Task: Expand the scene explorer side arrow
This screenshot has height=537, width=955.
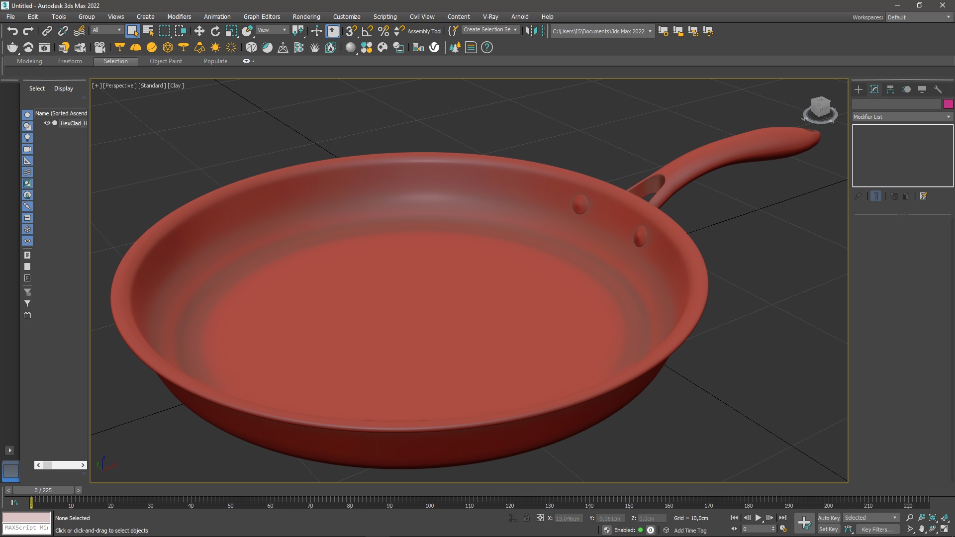Action: point(9,450)
